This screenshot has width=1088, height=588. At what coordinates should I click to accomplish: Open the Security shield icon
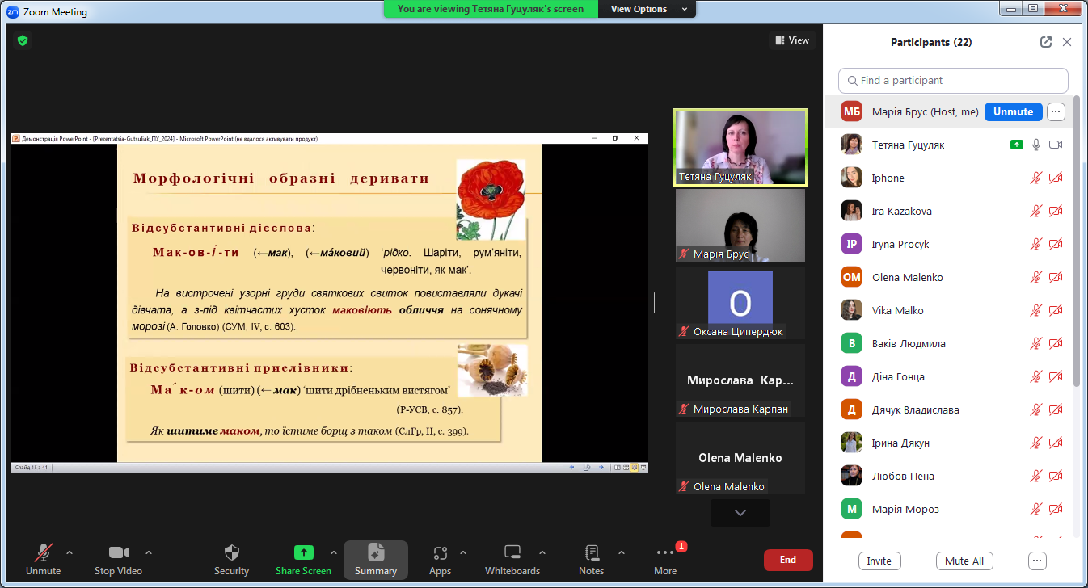click(x=231, y=553)
